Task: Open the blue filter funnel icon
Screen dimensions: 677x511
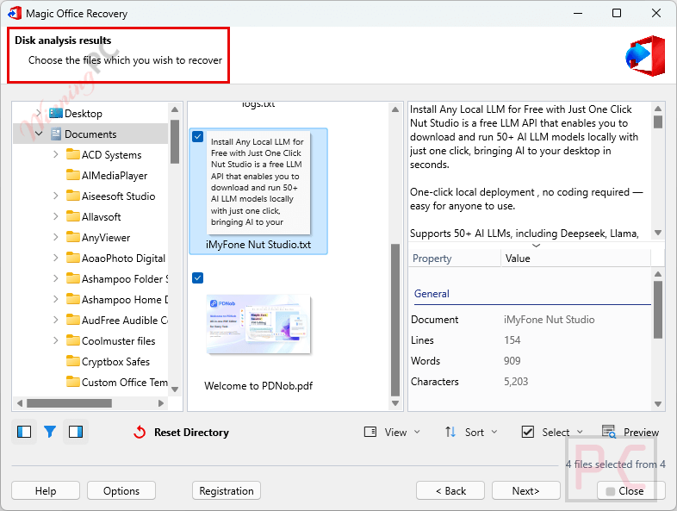Action: (50, 432)
